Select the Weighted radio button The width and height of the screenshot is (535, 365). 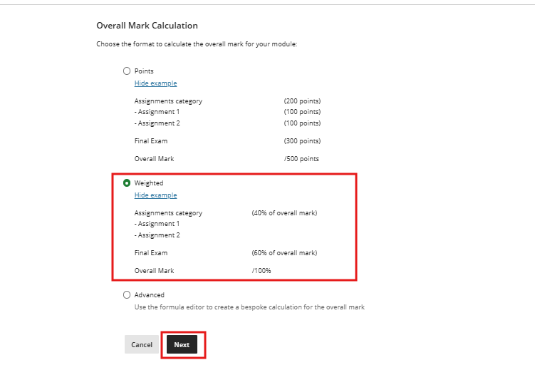127,183
